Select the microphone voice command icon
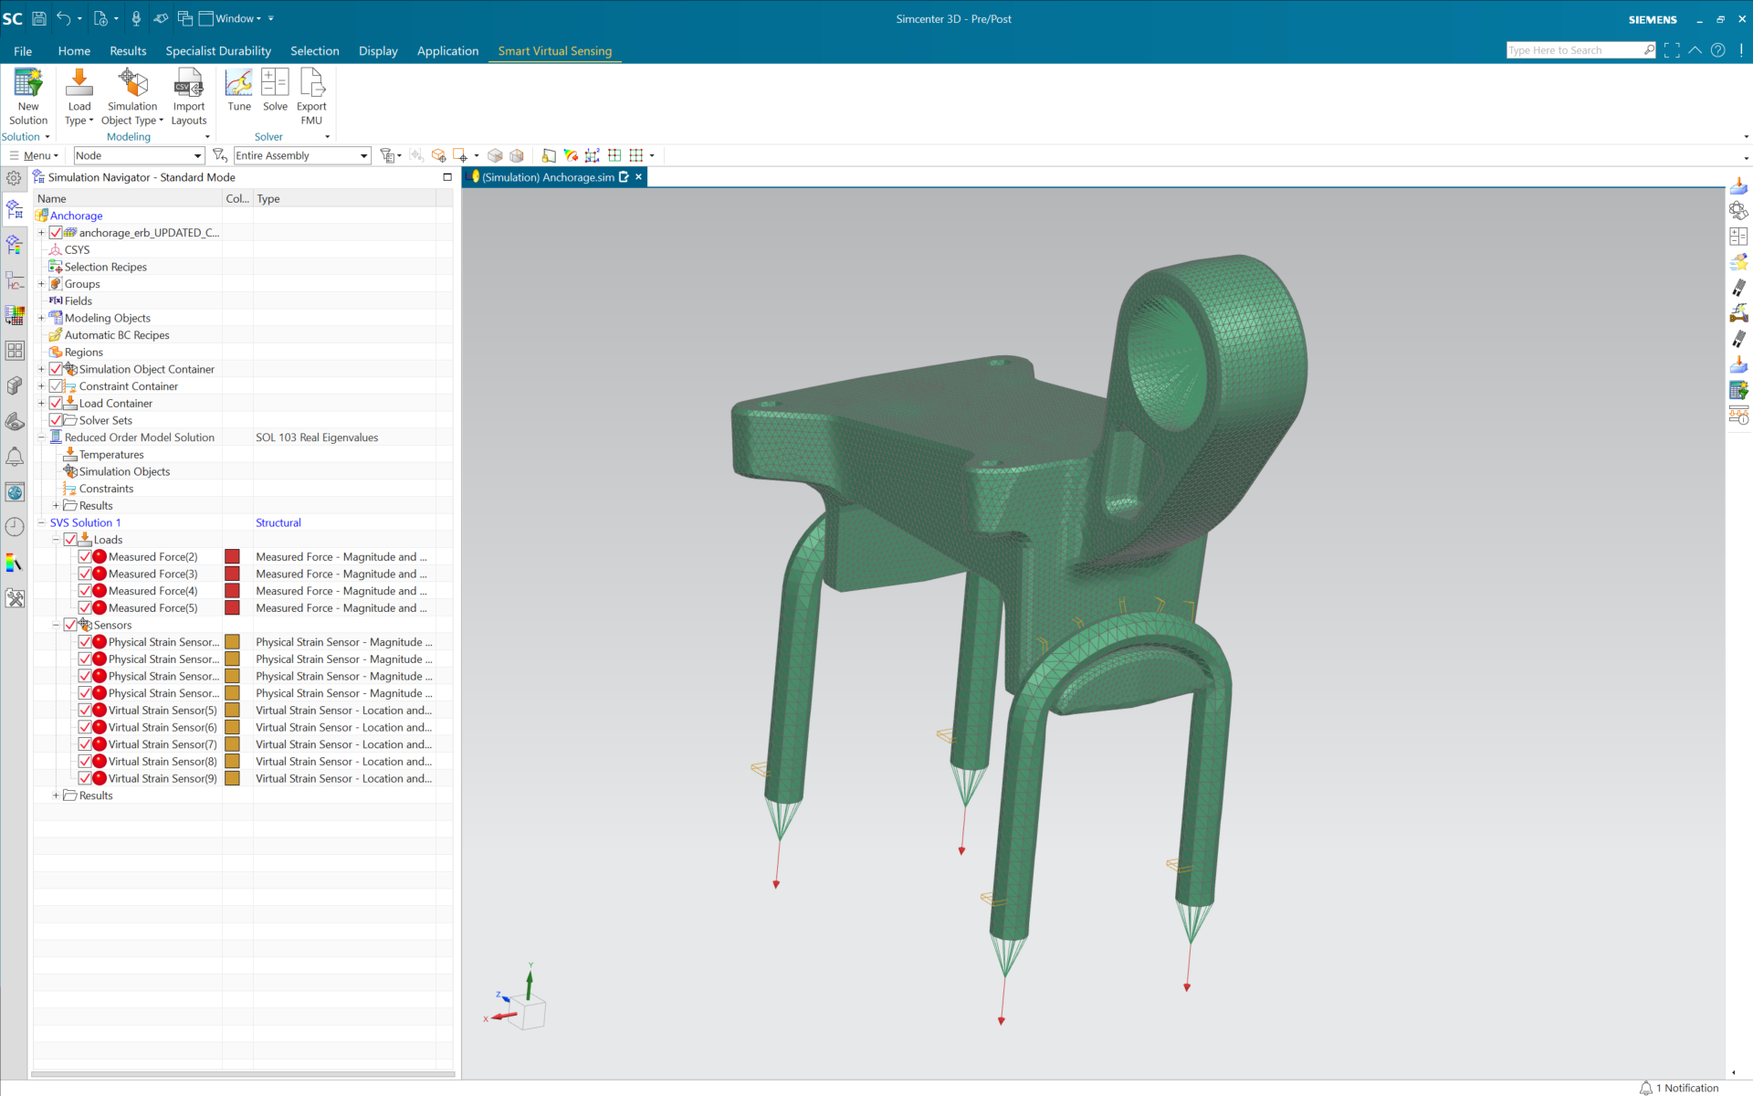 click(x=135, y=18)
